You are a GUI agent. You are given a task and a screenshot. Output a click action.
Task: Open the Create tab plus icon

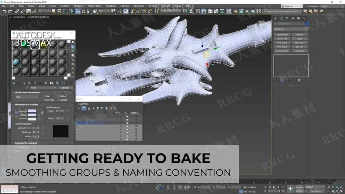click(275, 18)
